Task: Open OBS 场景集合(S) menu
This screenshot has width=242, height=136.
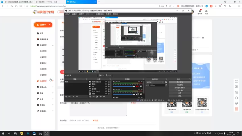Action: coord(100,14)
